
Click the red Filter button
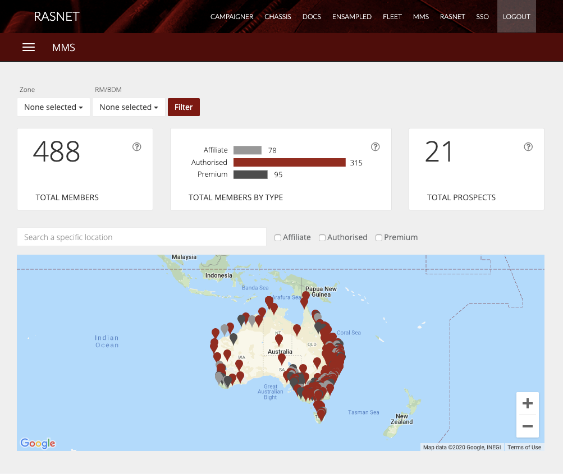coord(184,107)
